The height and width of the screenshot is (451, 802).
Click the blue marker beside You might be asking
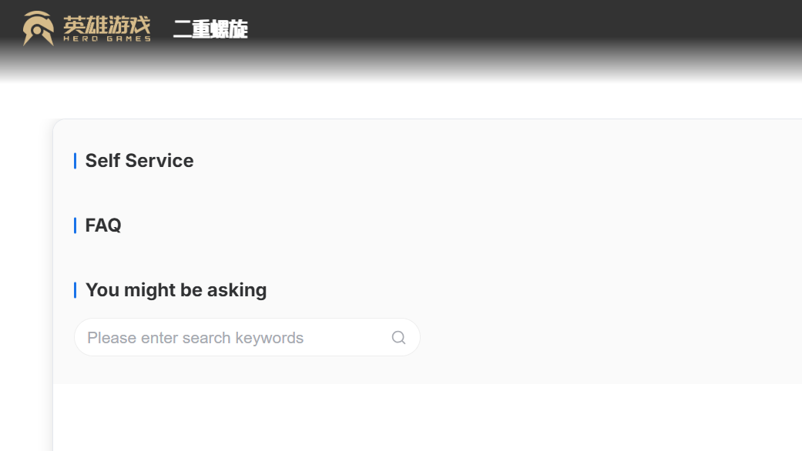pyautogui.click(x=75, y=290)
